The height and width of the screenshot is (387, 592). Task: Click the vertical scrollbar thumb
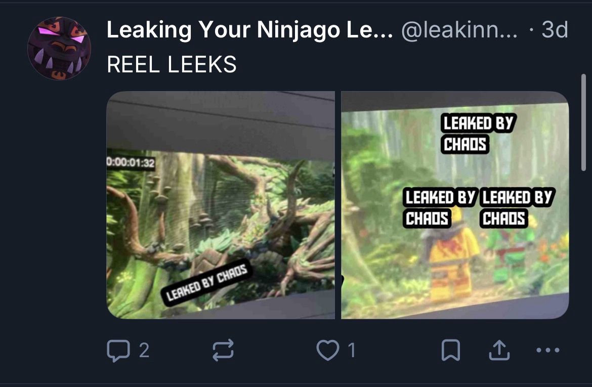584,122
